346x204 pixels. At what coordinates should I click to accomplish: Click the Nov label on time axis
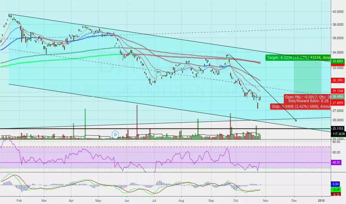(266, 201)
